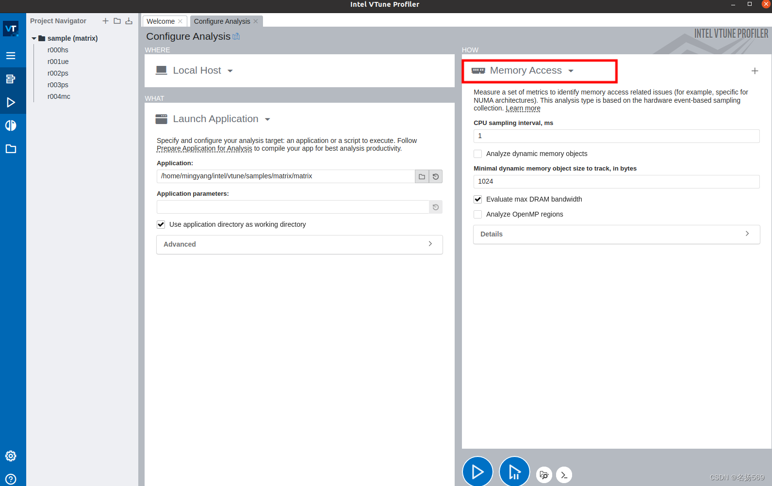Image resolution: width=772 pixels, height=486 pixels.
Task: Enable Analyze dynamic memory objects checkbox
Action: [478, 154]
